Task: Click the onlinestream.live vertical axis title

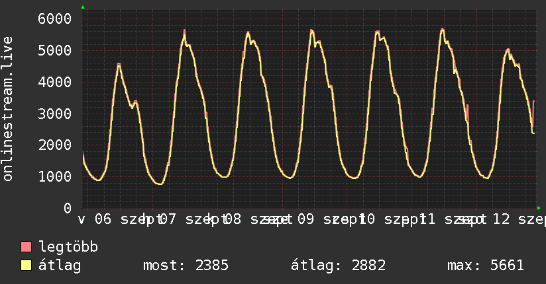Action: [7, 109]
